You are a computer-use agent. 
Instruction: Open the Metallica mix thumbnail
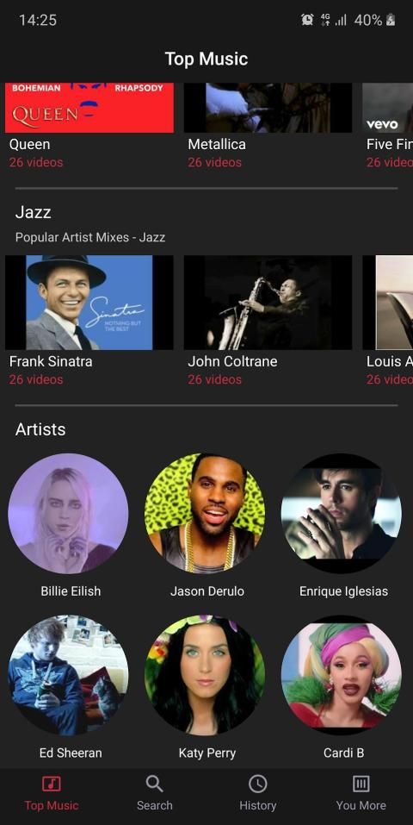(268, 108)
